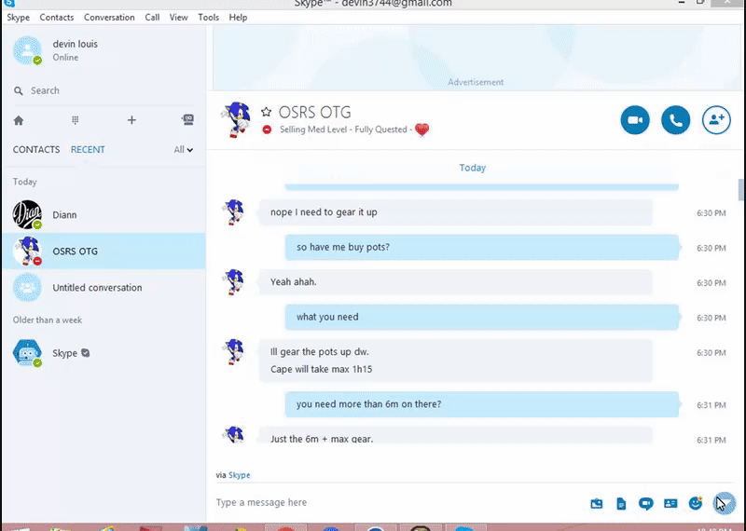Open the Skype menu
Image resolution: width=746 pixels, height=531 pixels.
click(x=18, y=18)
